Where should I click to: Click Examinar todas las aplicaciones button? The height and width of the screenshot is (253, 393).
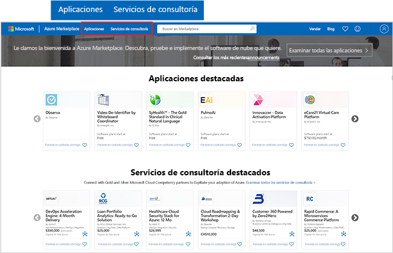point(329,50)
